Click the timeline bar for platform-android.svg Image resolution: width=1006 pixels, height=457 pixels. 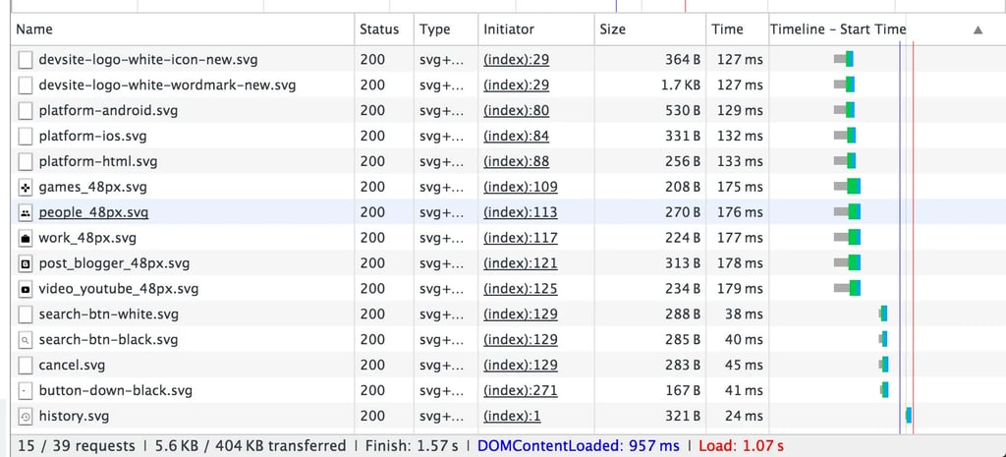[844, 110]
